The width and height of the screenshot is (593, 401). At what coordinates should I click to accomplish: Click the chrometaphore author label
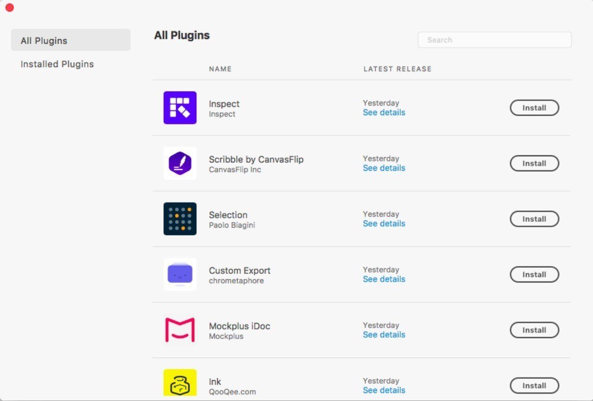(236, 281)
